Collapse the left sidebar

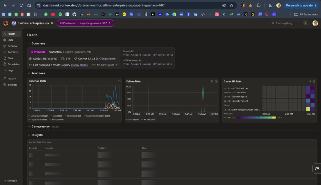(10, 181)
